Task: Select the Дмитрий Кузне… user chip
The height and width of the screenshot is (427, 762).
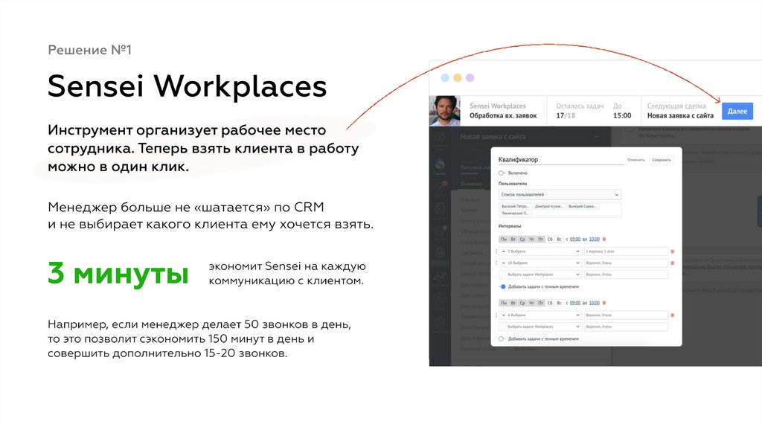Action: pyautogui.click(x=549, y=207)
